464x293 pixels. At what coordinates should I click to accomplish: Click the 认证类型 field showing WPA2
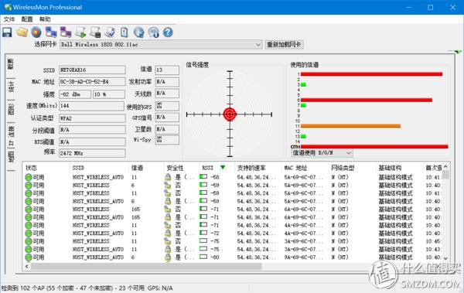[x=92, y=118]
